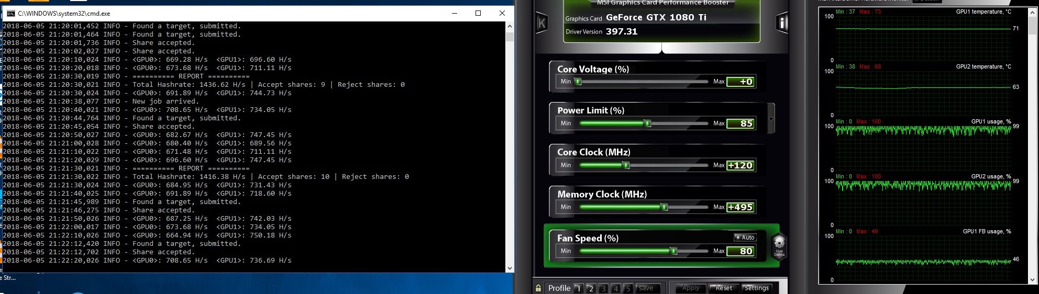Select profile slot 5
This screenshot has height=294, width=1039.
pyautogui.click(x=628, y=288)
